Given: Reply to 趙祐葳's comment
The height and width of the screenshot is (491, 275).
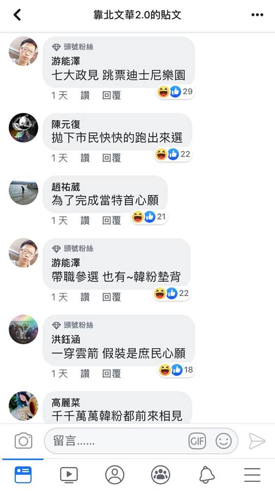Looking at the screenshot, I should [x=112, y=220].
